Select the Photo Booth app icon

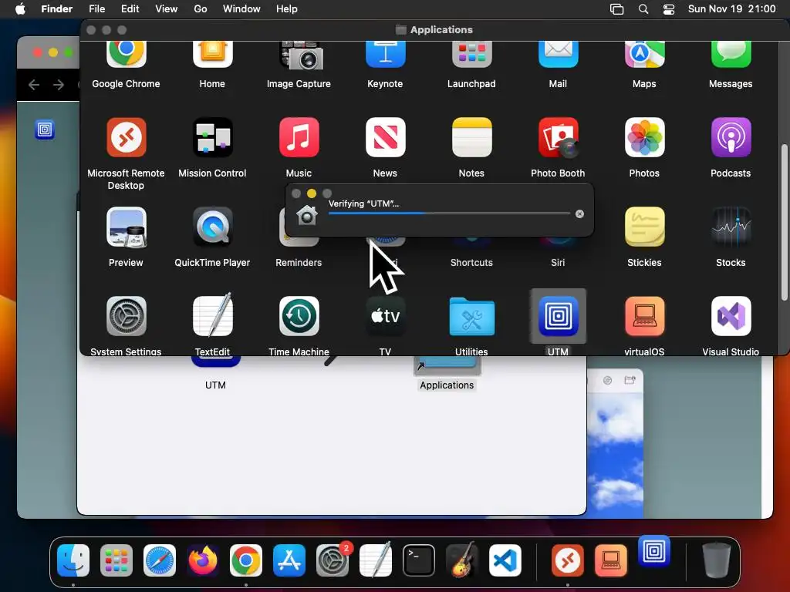(558, 137)
